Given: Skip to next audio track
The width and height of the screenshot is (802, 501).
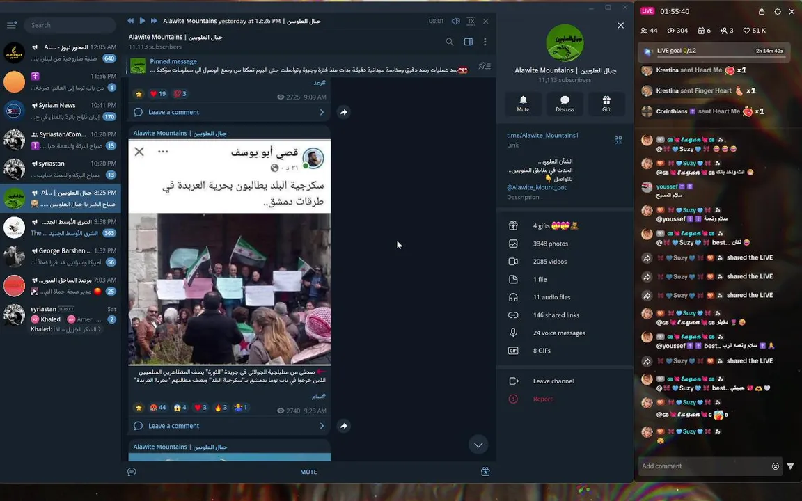Looking at the screenshot, I should tap(153, 21).
